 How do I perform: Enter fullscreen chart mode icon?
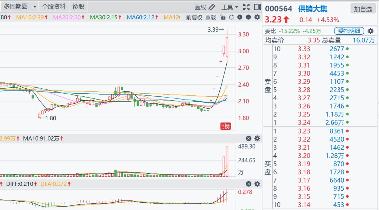[246, 7]
